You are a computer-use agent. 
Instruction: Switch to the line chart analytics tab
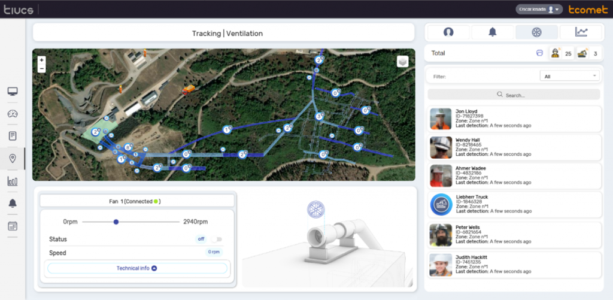[x=581, y=32]
